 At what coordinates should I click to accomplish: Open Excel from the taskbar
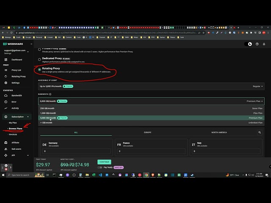click(x=94, y=175)
